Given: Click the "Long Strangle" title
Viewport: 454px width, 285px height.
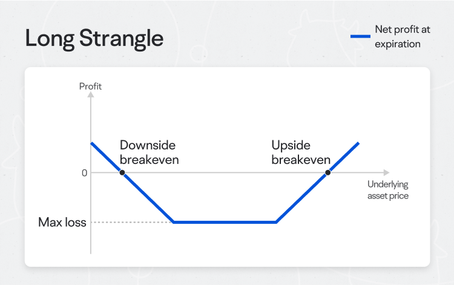Looking at the screenshot, I should (x=94, y=38).
